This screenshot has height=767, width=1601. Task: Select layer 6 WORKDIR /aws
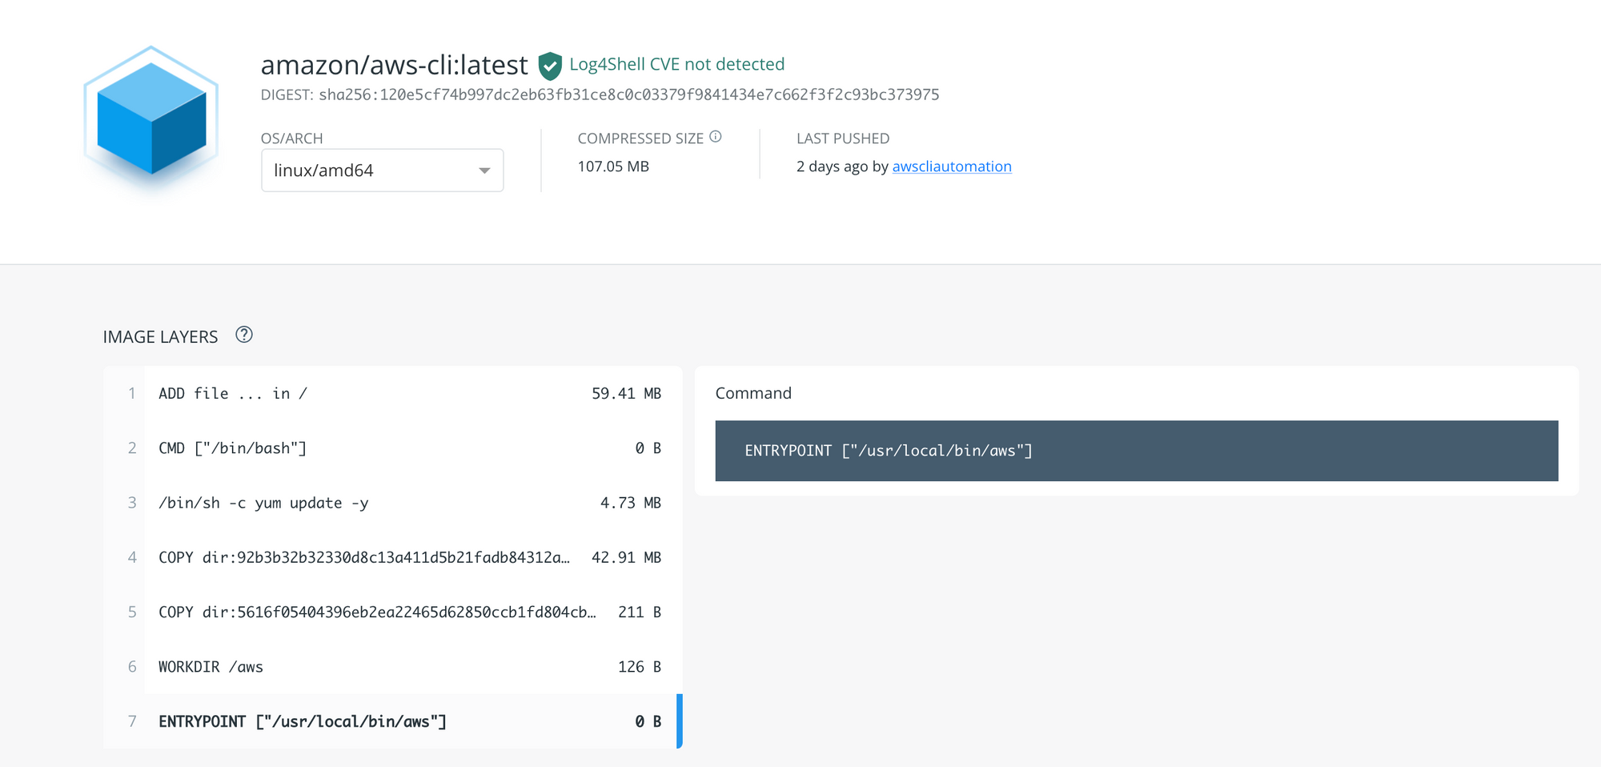(x=393, y=667)
